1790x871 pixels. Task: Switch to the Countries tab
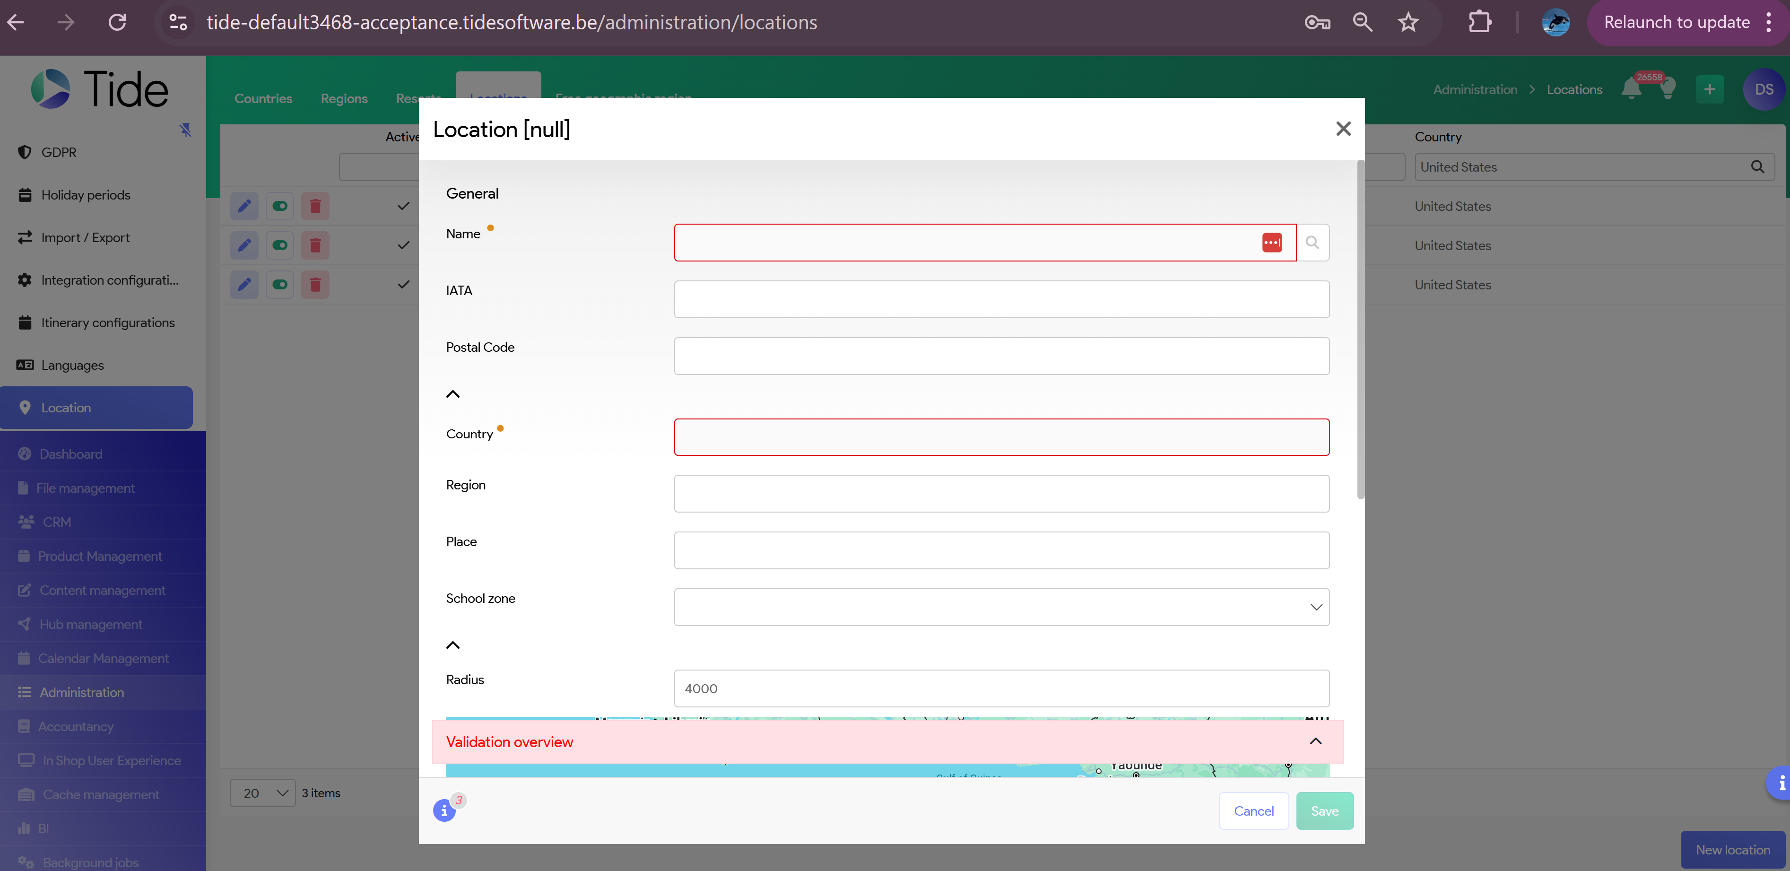pyautogui.click(x=263, y=99)
